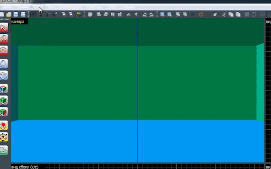271x169 pixels.
Task: Select the Camera tool
Action: pyautogui.click(x=4, y=50)
